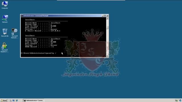Open the Command Prompt system menu icon
The image size is (182, 102).
(22, 16)
